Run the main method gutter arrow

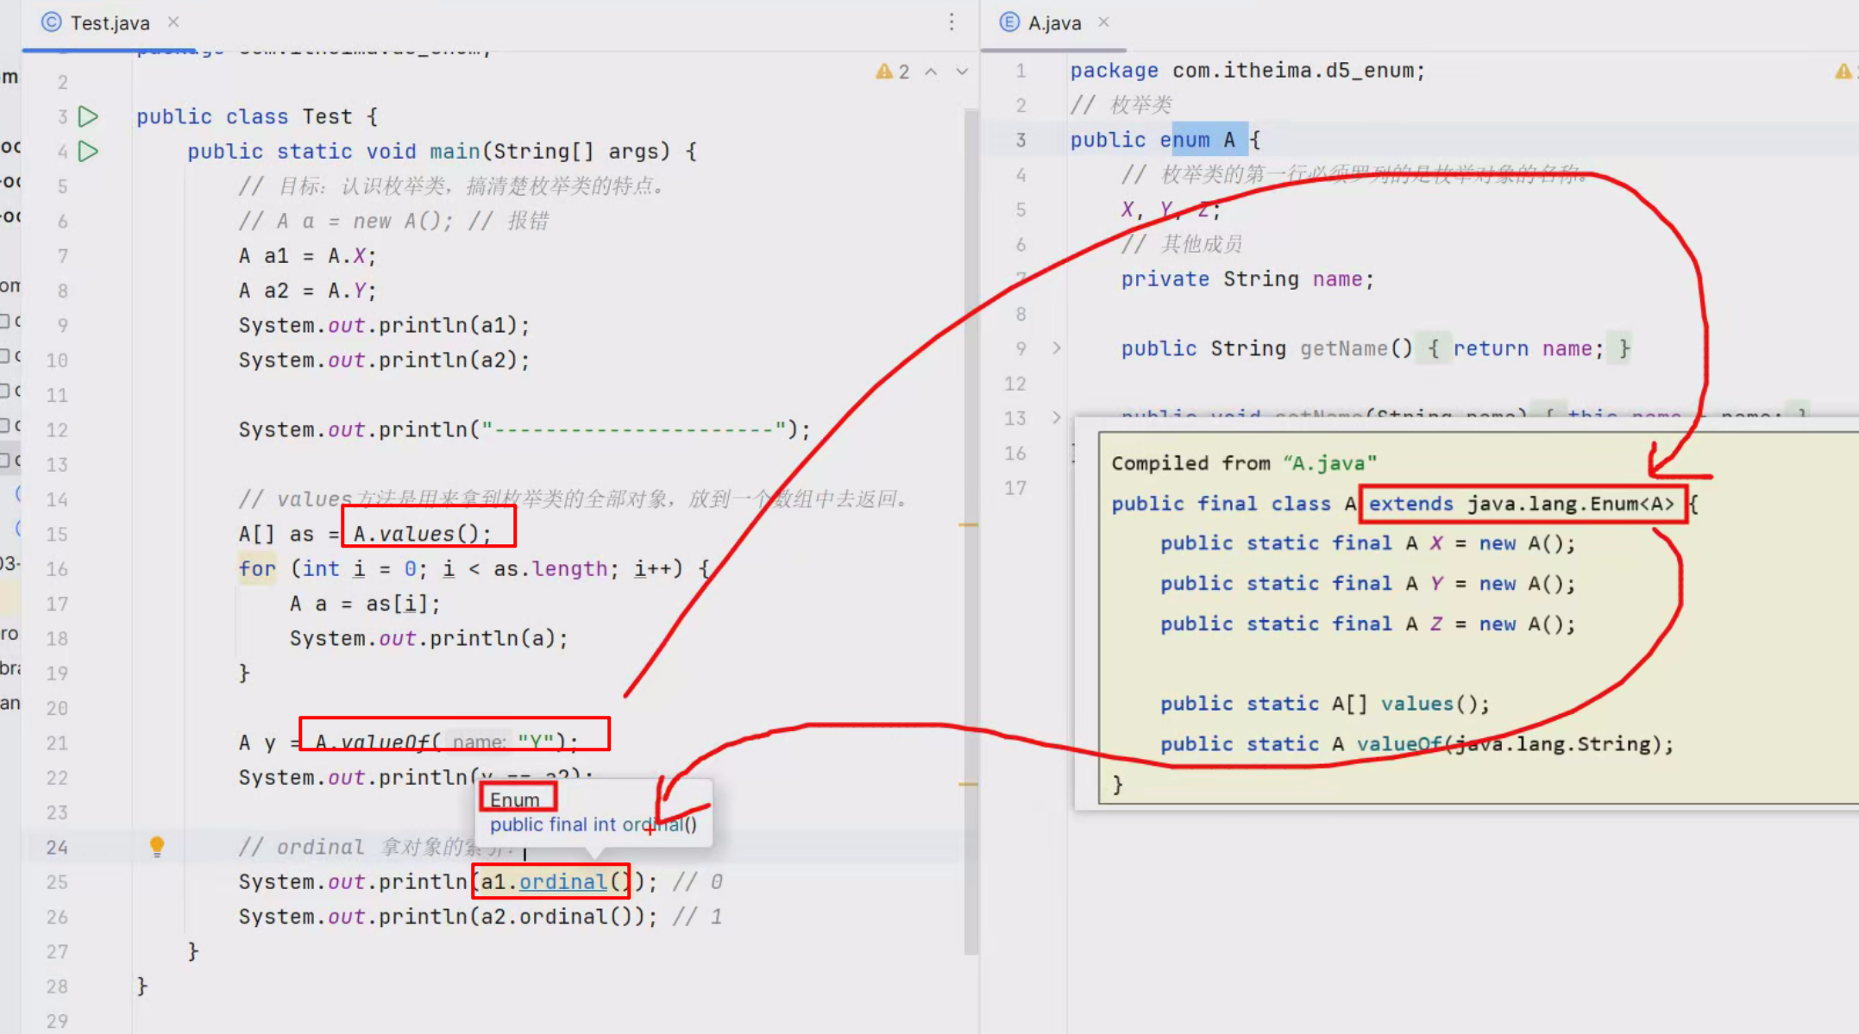88,152
